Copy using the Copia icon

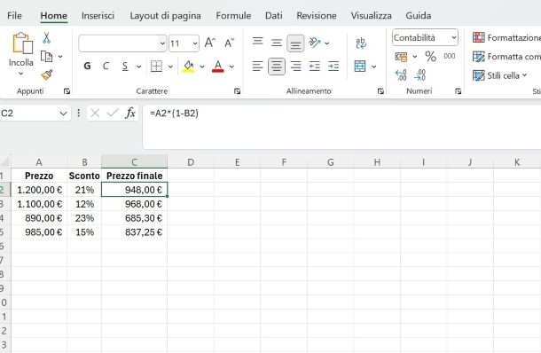click(x=47, y=56)
